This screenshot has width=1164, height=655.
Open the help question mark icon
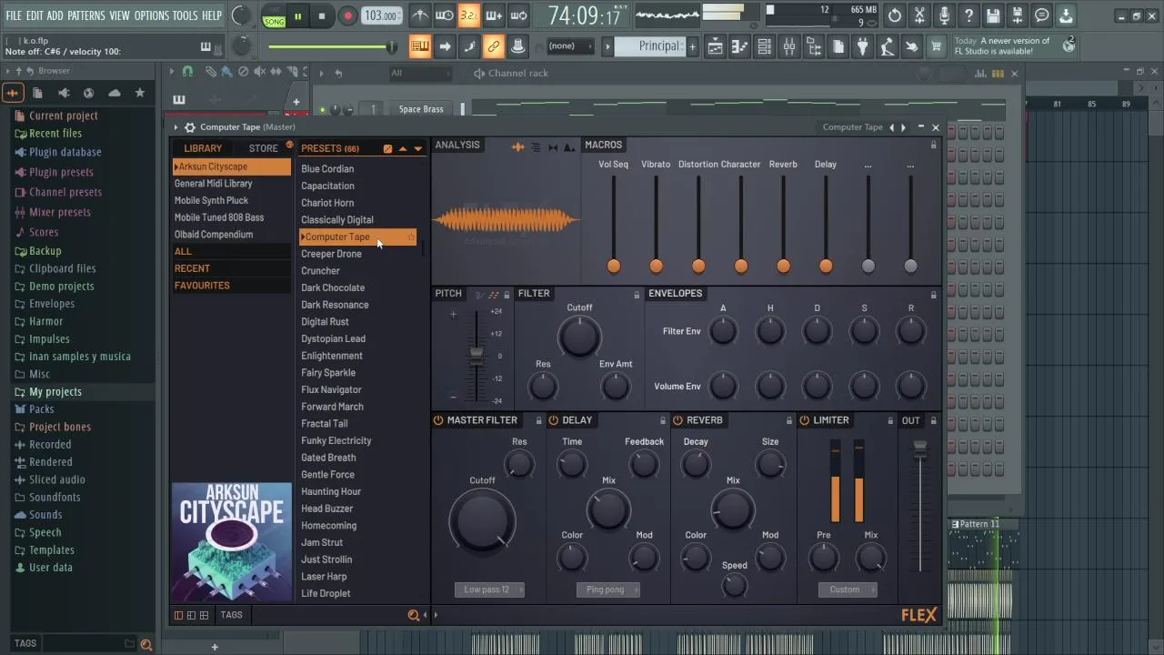tap(968, 15)
